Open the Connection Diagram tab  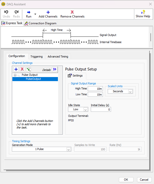tap(40, 23)
